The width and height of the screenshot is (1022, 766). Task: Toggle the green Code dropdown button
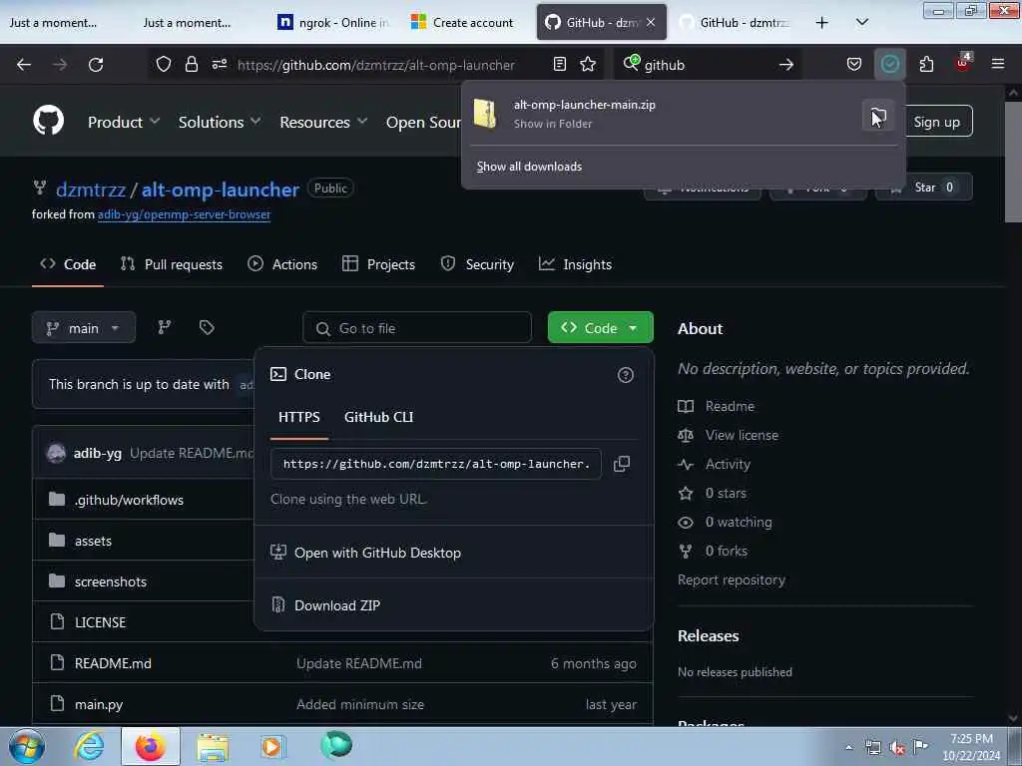(x=600, y=327)
